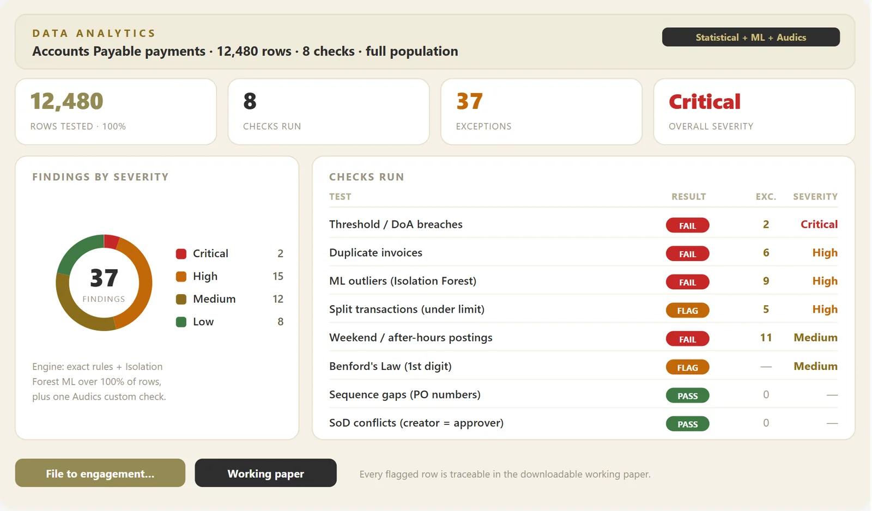
Task: Click the green Low legend swatch
Action: (x=181, y=322)
